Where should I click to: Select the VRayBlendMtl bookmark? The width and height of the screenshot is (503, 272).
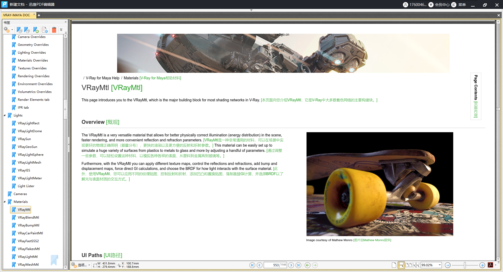(x=28, y=218)
